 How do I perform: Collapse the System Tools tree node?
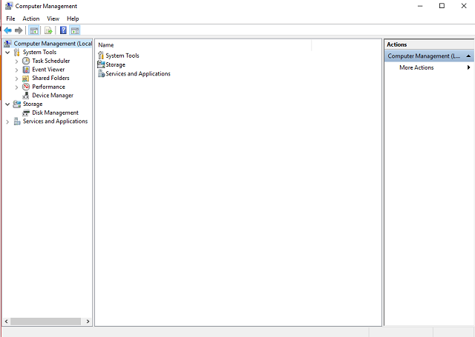tap(7, 53)
